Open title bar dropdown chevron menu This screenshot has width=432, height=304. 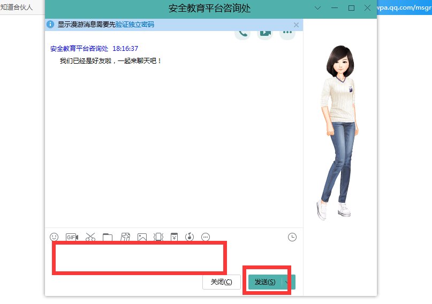pyautogui.click(x=317, y=8)
